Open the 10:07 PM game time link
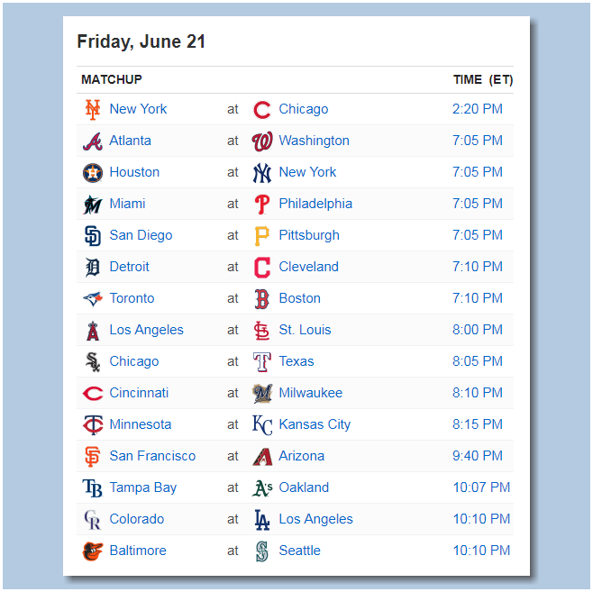 point(481,487)
